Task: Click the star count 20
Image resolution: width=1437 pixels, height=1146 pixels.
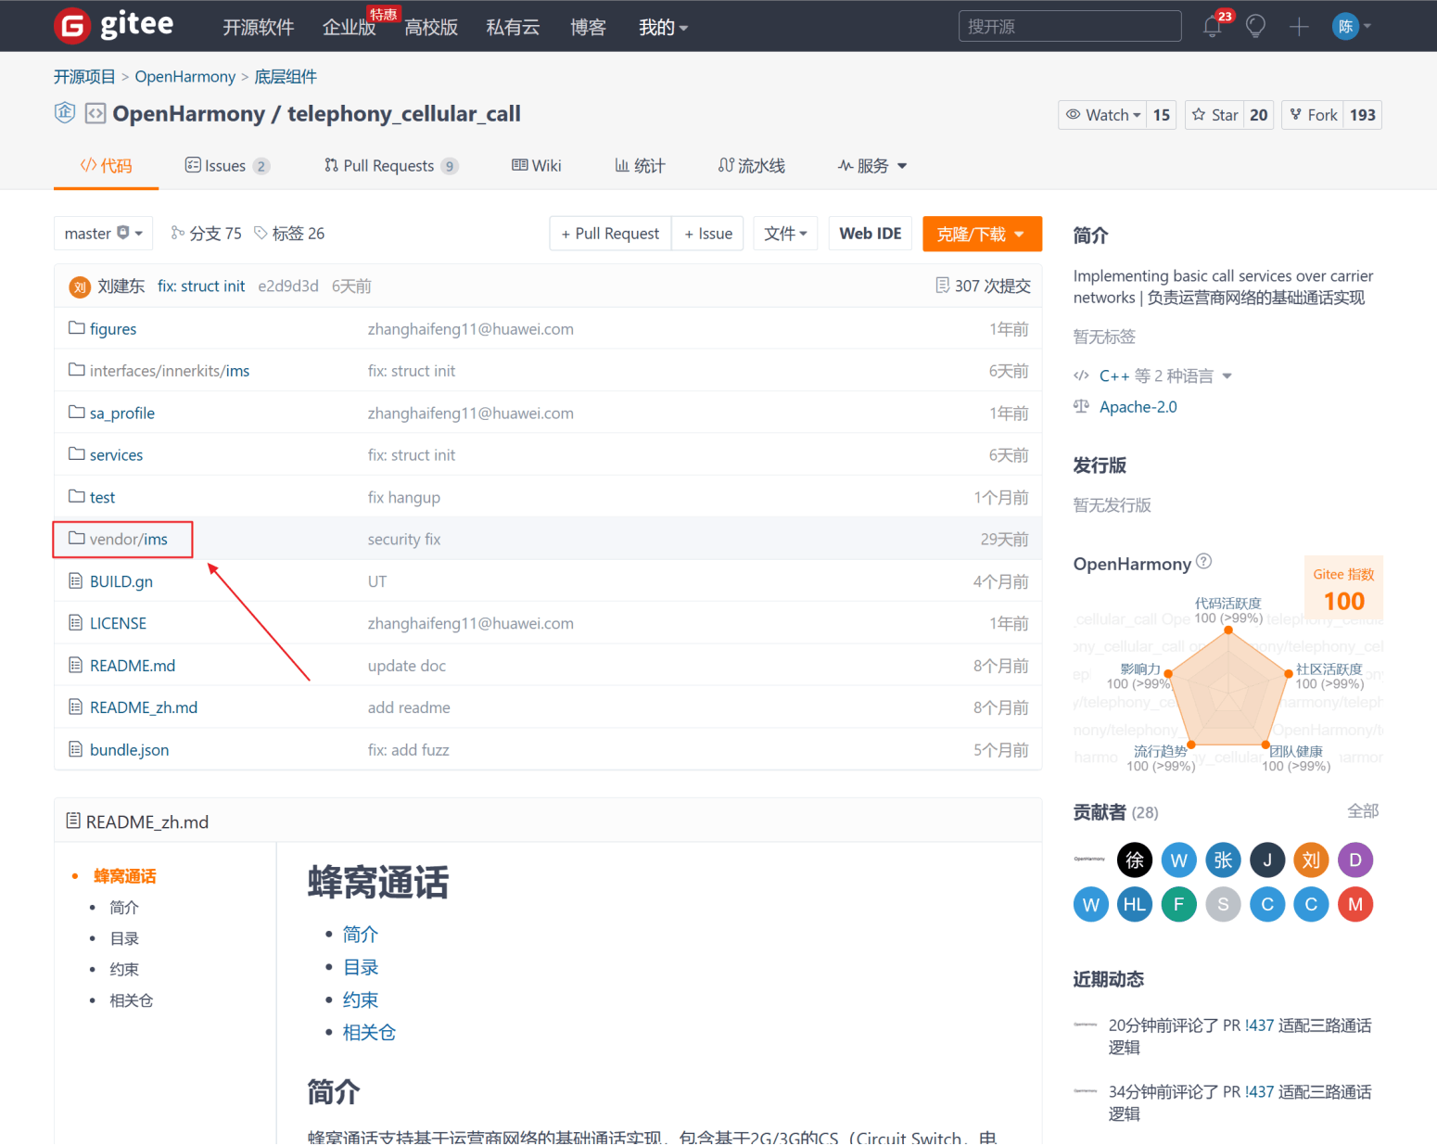Action: 1258,115
